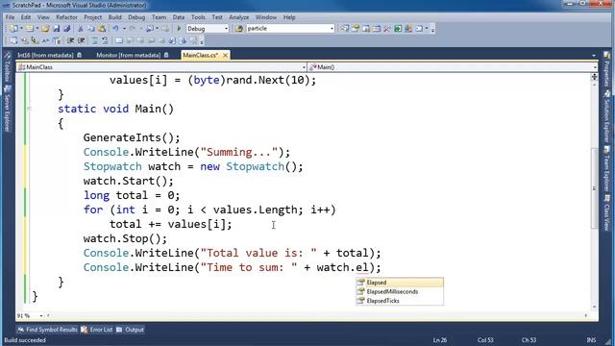Viewport: 615px width, 346px height.
Task: Click Display Object Member List icon
Action: tap(13, 40)
